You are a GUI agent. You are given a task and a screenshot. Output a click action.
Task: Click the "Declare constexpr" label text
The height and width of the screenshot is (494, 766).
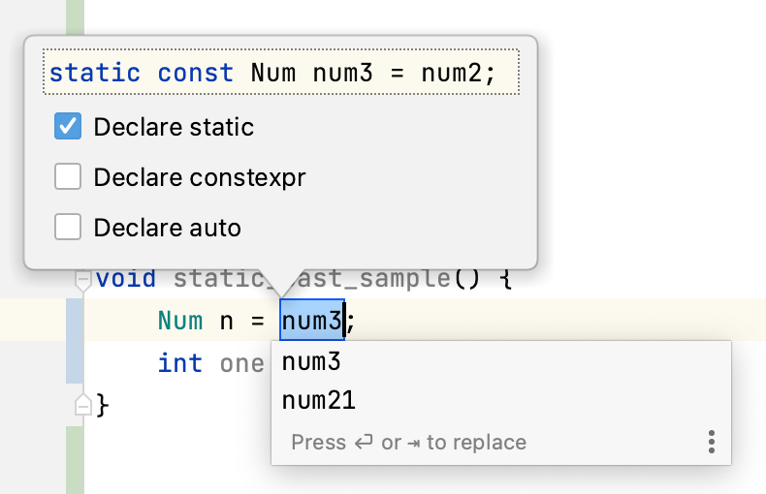[200, 177]
